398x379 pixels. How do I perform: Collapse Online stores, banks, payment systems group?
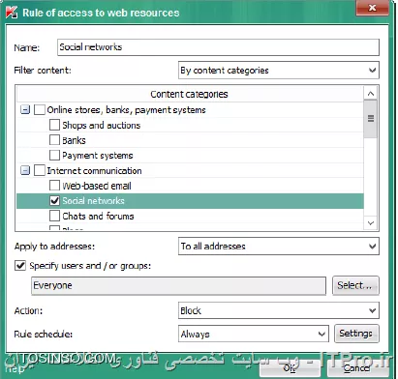25,110
